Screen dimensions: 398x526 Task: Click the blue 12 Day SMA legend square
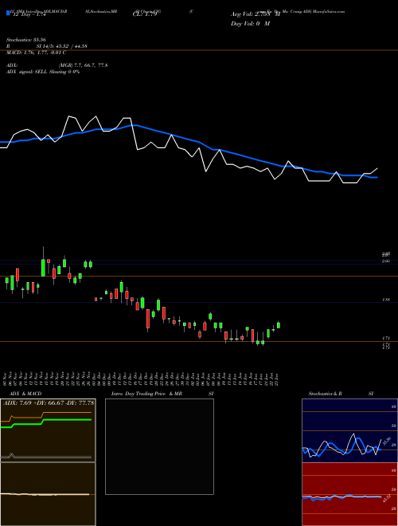tap(8, 13)
